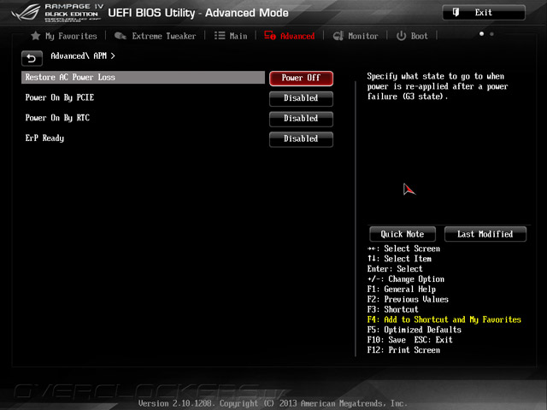Change Power On By PCIE value
The height and width of the screenshot is (410, 547).
click(x=301, y=98)
